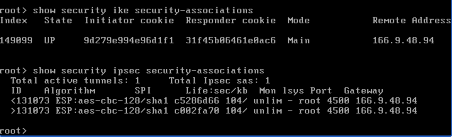This screenshot has width=452, height=138.
Task: Click the Algorithm column header
Action: tap(70, 91)
